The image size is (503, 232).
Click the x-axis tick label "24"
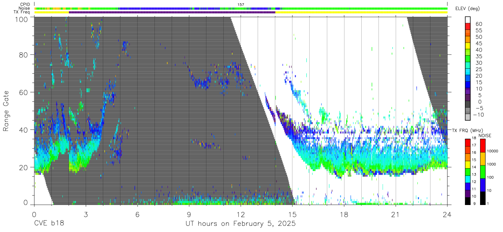coord(447,215)
